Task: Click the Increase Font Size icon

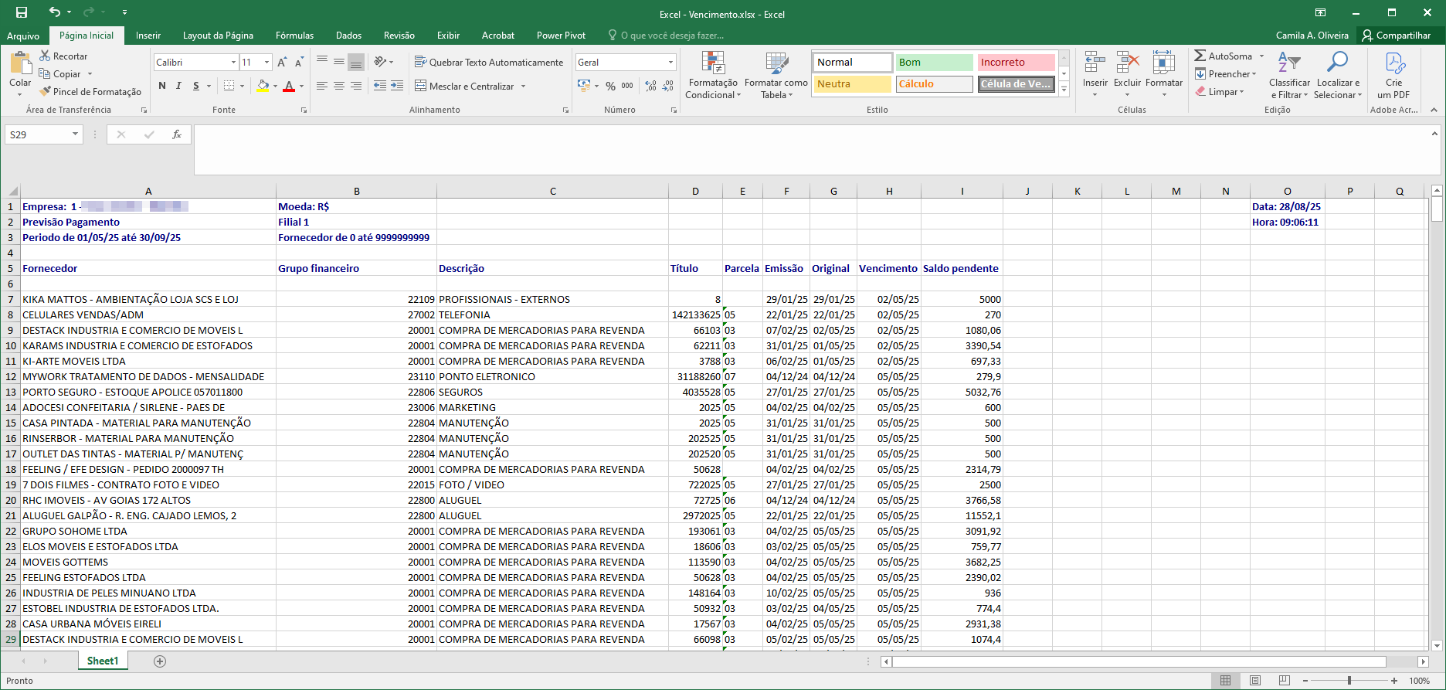Action: [x=282, y=63]
